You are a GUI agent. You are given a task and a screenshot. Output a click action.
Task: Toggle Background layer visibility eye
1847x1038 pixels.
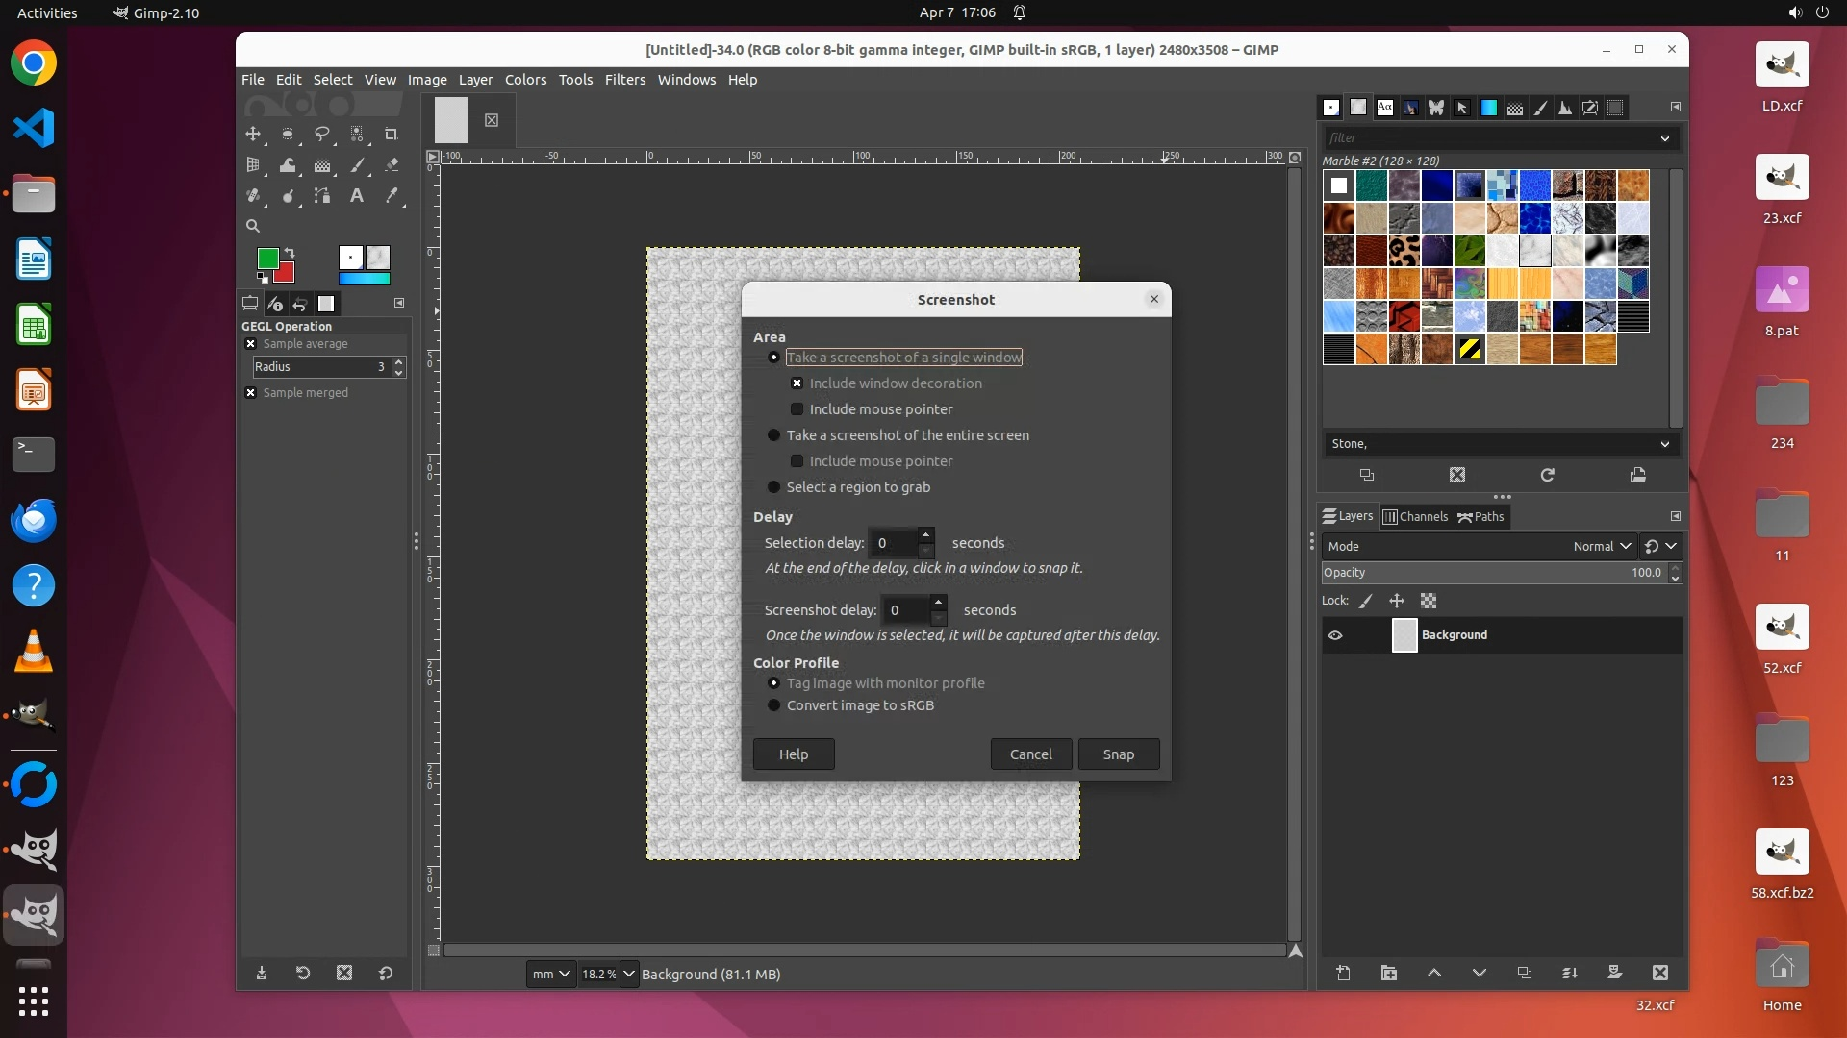pyautogui.click(x=1335, y=635)
